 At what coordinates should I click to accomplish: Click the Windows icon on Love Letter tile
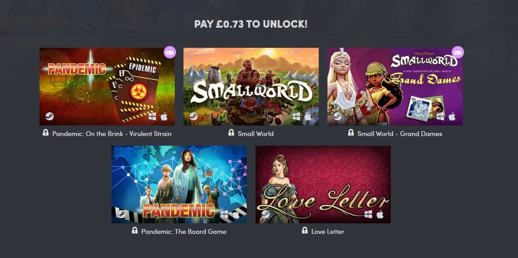(368, 214)
